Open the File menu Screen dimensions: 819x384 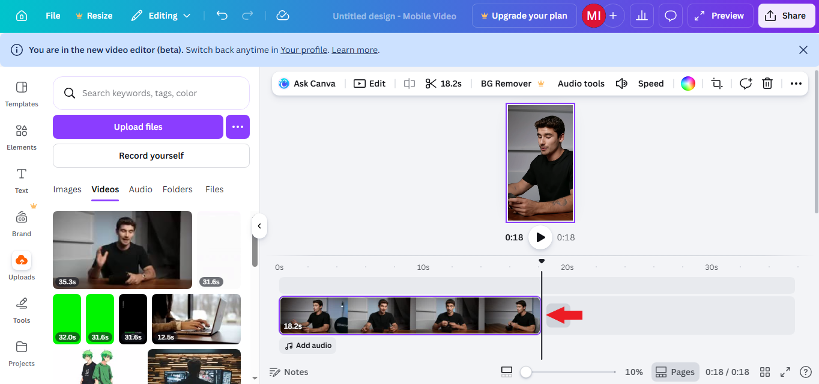coord(53,16)
